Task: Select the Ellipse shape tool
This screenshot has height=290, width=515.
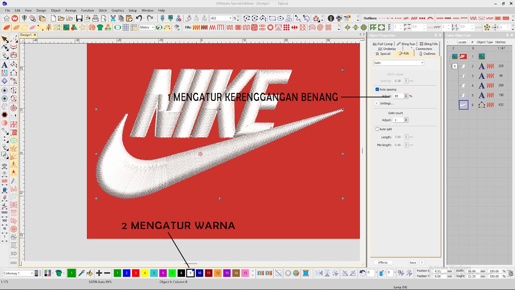Action: (x=280, y=18)
